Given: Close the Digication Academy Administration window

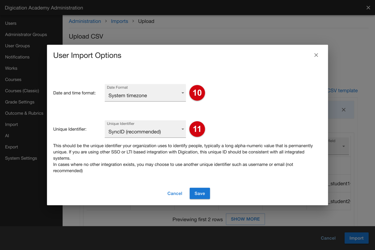Looking at the screenshot, I should 368,8.
